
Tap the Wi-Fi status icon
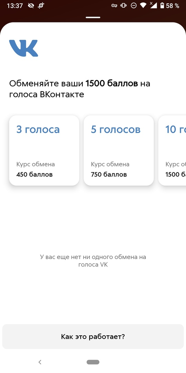pos(143,6)
